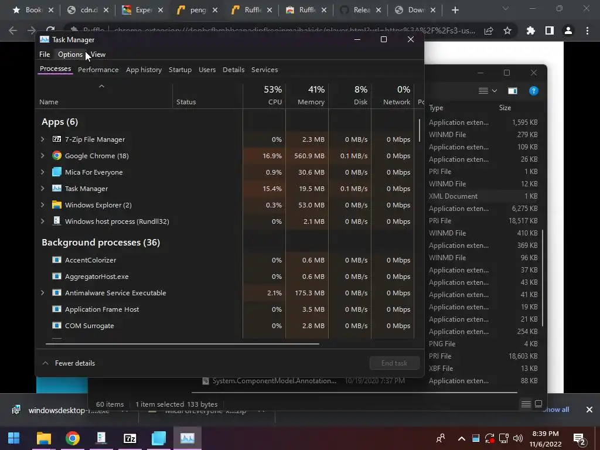Expand the 7-Zip File Manager process group
This screenshot has width=600, height=450.
tap(42, 139)
